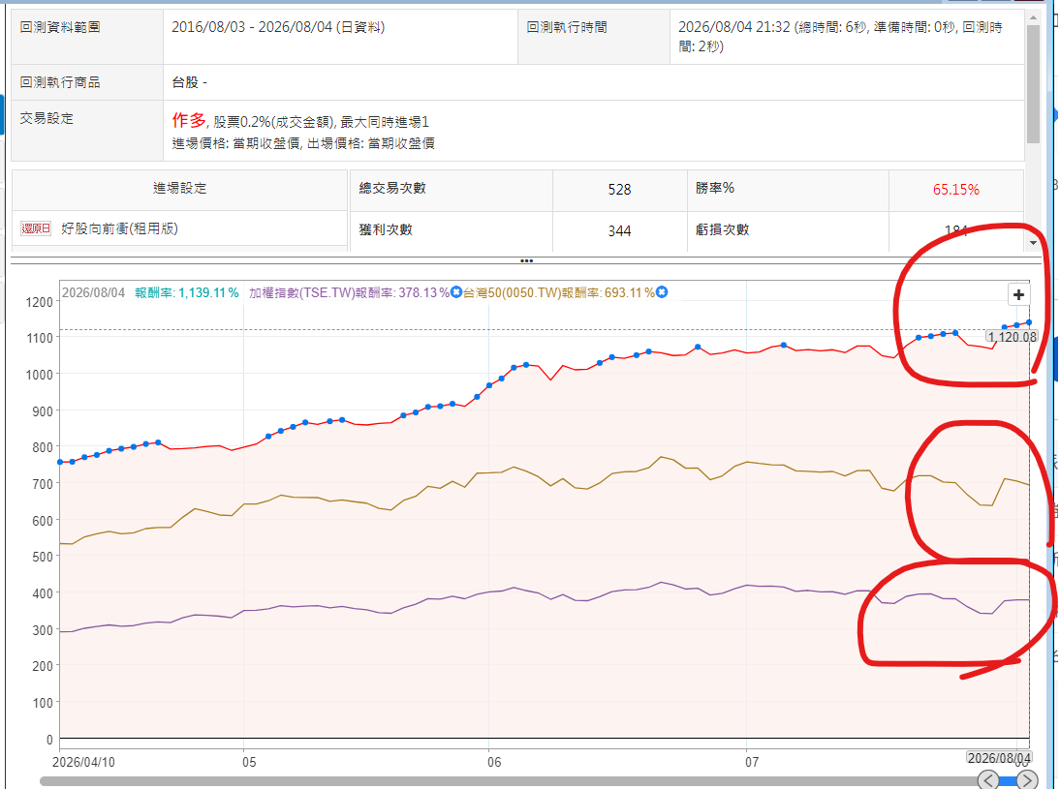
Task: Click the 還原日 badge next to 好股向前衝
Action: pos(36,229)
